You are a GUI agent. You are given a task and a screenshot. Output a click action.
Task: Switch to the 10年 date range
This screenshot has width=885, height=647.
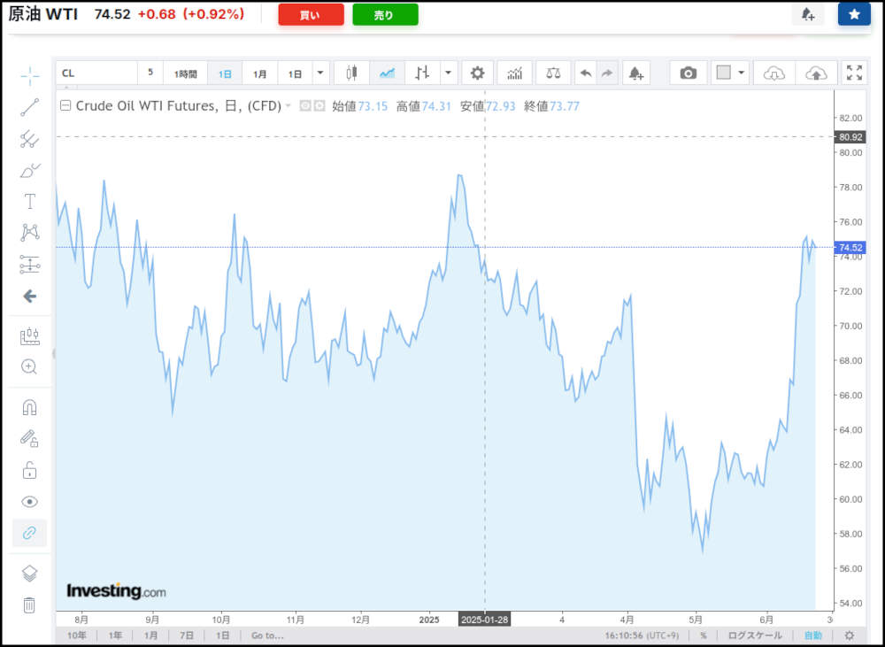tap(77, 635)
